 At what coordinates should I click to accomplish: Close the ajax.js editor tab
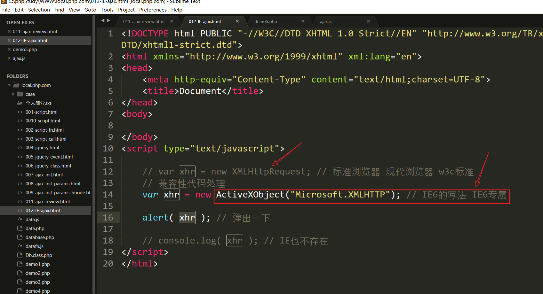click(x=368, y=21)
